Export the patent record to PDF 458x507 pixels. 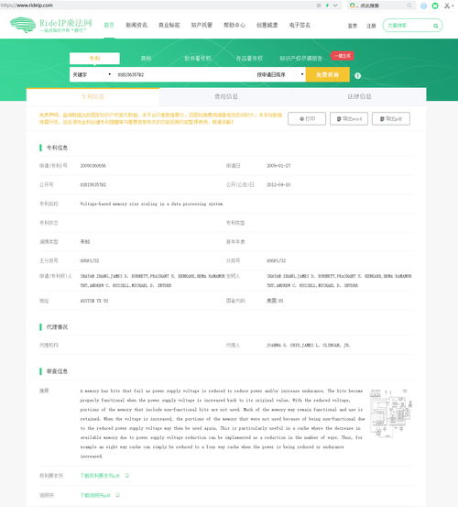[x=391, y=118]
